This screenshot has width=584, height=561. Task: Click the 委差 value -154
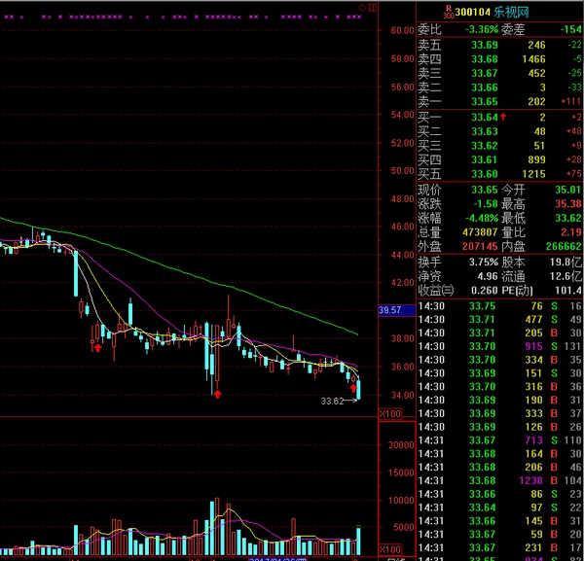(x=571, y=29)
